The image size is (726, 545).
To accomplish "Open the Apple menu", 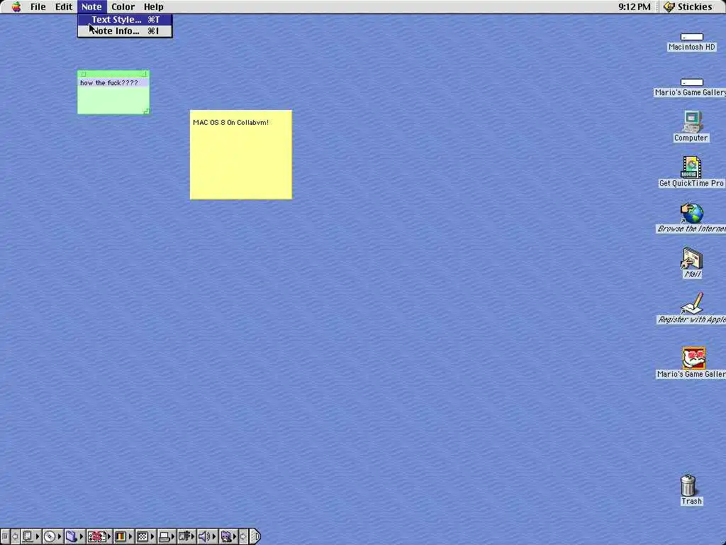I will pyautogui.click(x=16, y=6).
